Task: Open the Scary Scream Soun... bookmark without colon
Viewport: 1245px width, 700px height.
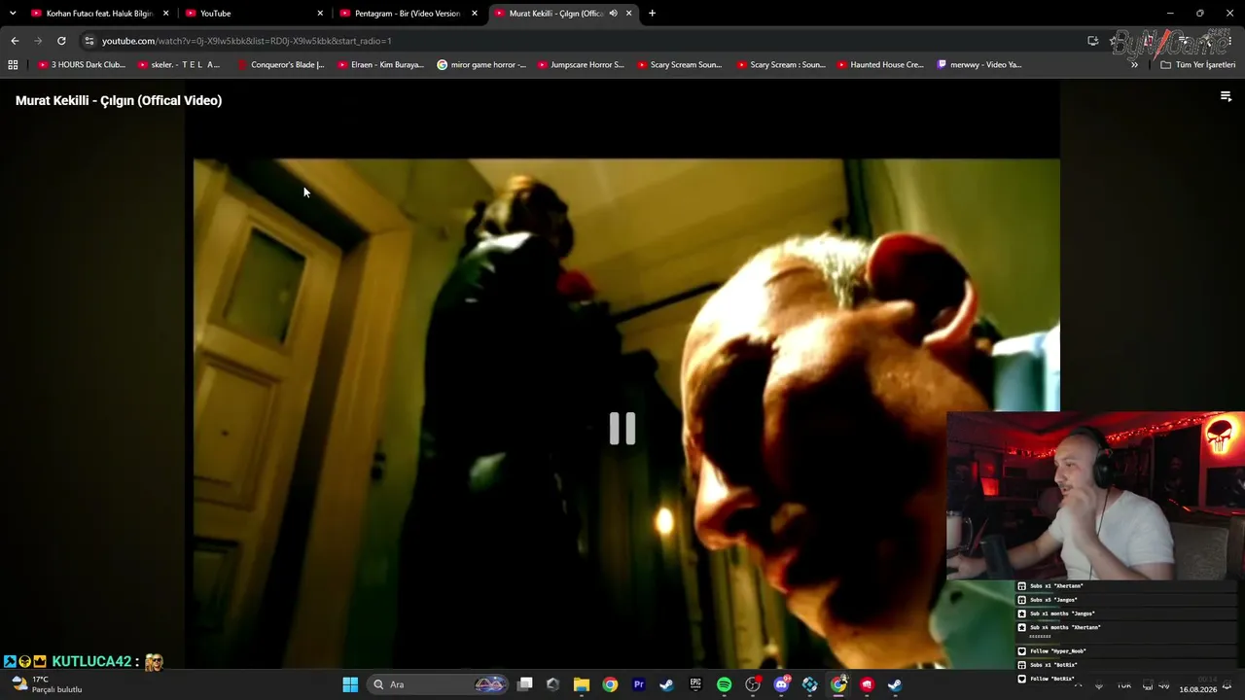Action: coord(680,65)
